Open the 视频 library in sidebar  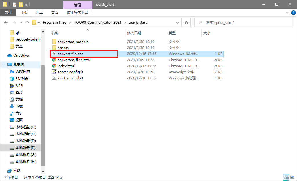point(19,85)
